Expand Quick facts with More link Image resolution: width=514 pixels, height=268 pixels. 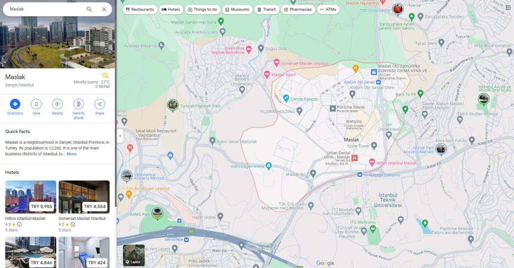coord(71,154)
